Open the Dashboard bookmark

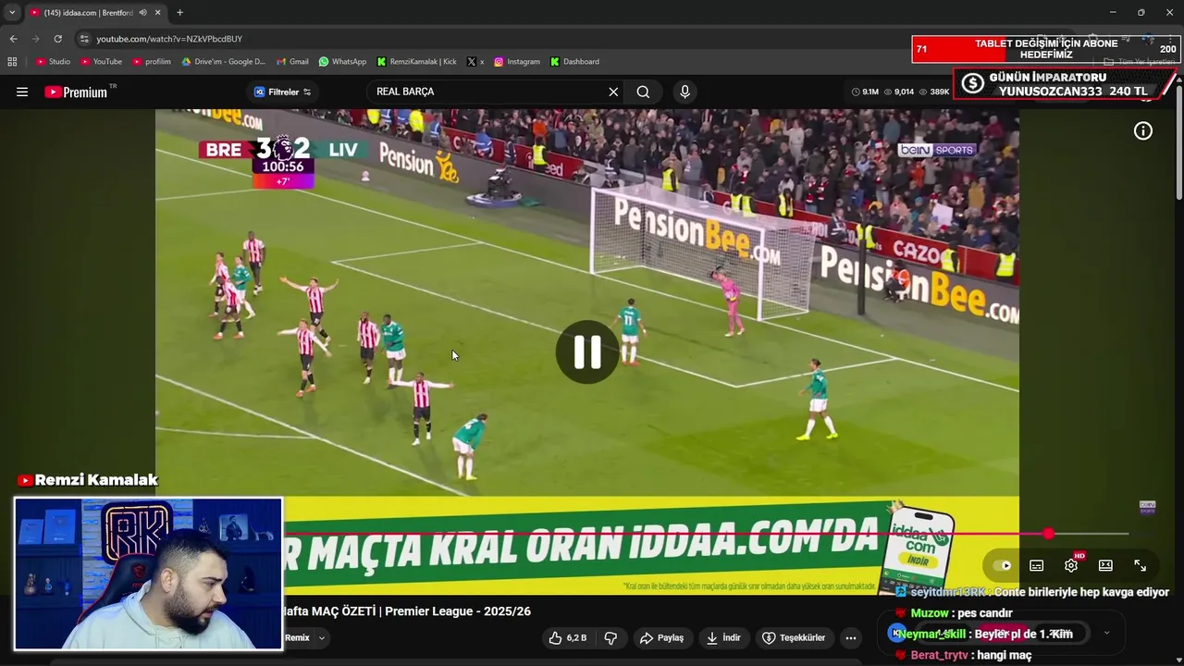pyautogui.click(x=574, y=62)
